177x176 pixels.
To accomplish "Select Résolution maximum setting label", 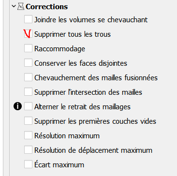I will (x=67, y=136).
